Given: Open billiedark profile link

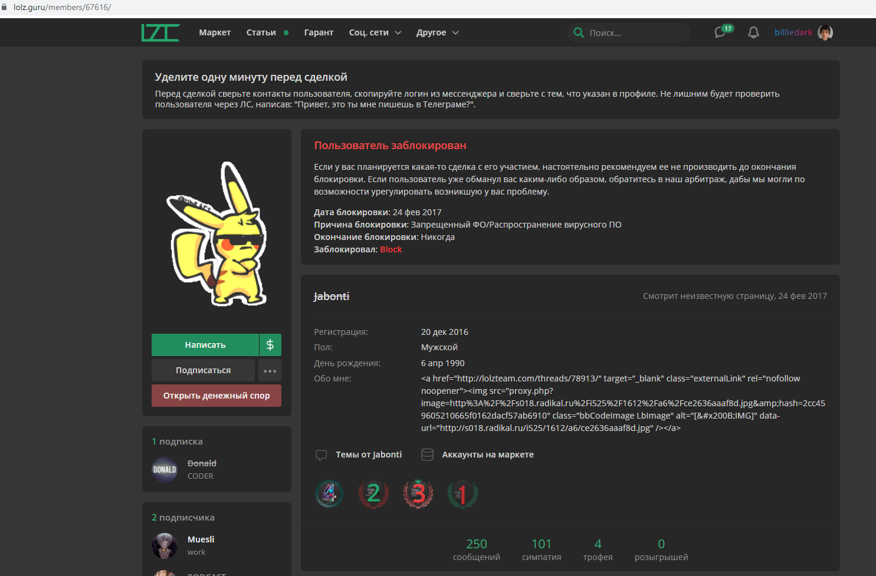Looking at the screenshot, I should point(793,32).
